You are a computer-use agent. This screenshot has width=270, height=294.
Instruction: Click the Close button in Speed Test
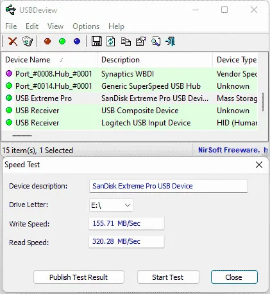tap(234, 277)
